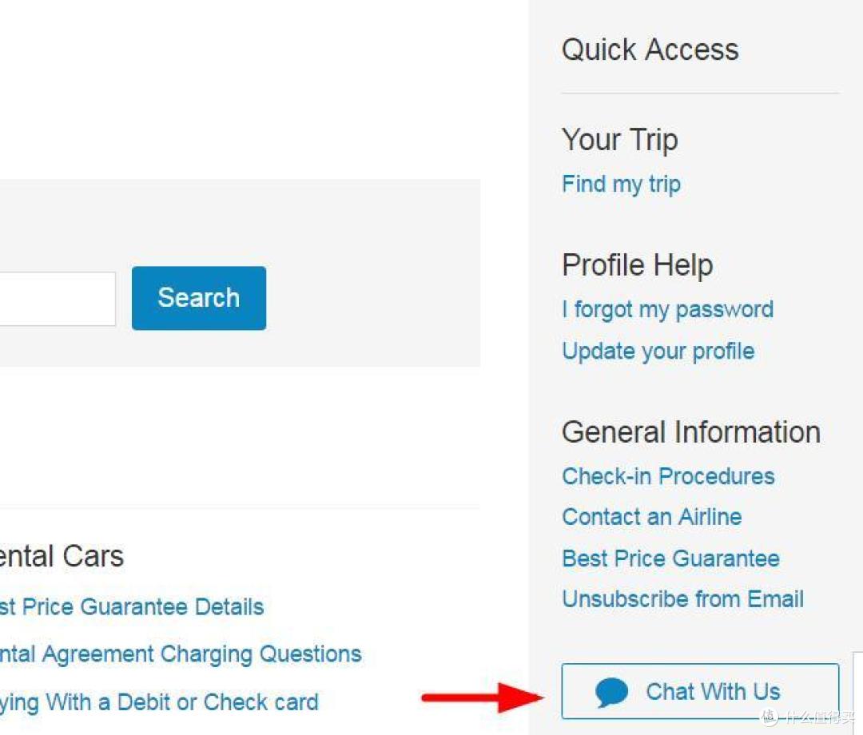The image size is (863, 735).
Task: Open the Find my trip link
Action: [x=621, y=185]
